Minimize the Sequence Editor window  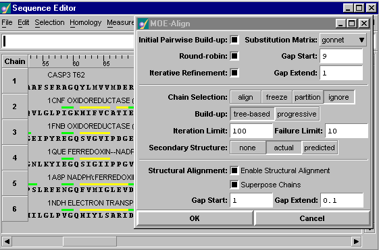pos(348,8)
